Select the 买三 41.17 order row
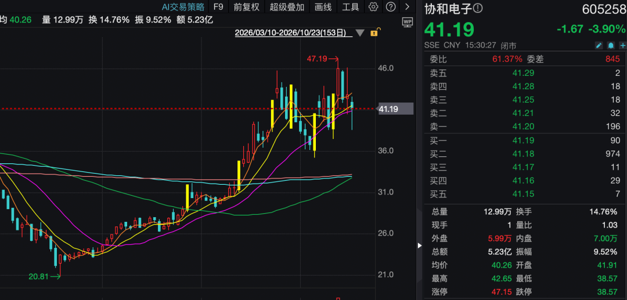627x300 pixels. click(x=525, y=167)
